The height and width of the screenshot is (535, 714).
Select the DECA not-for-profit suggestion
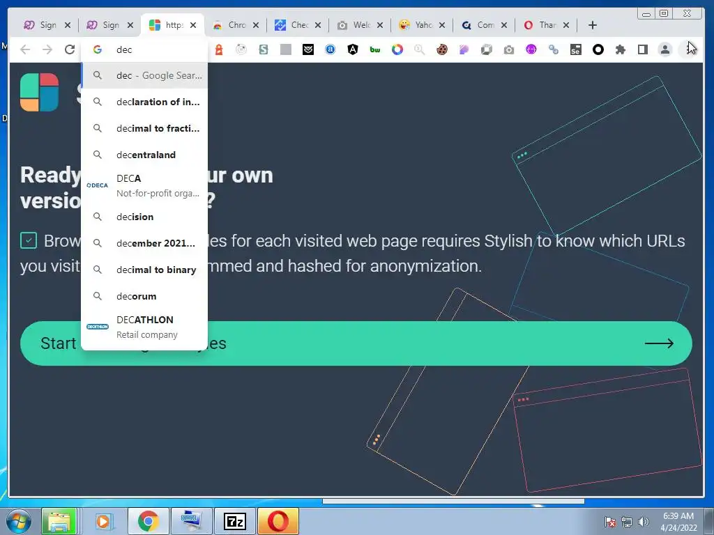144,185
